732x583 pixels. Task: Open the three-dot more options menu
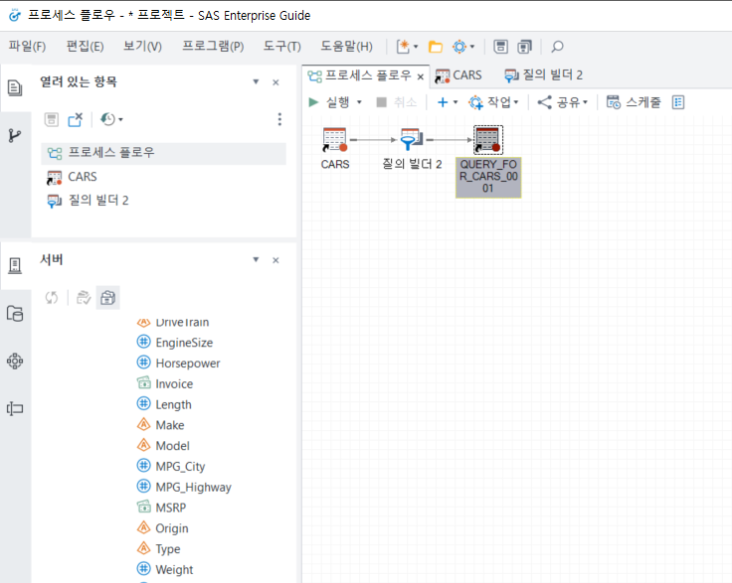click(279, 119)
